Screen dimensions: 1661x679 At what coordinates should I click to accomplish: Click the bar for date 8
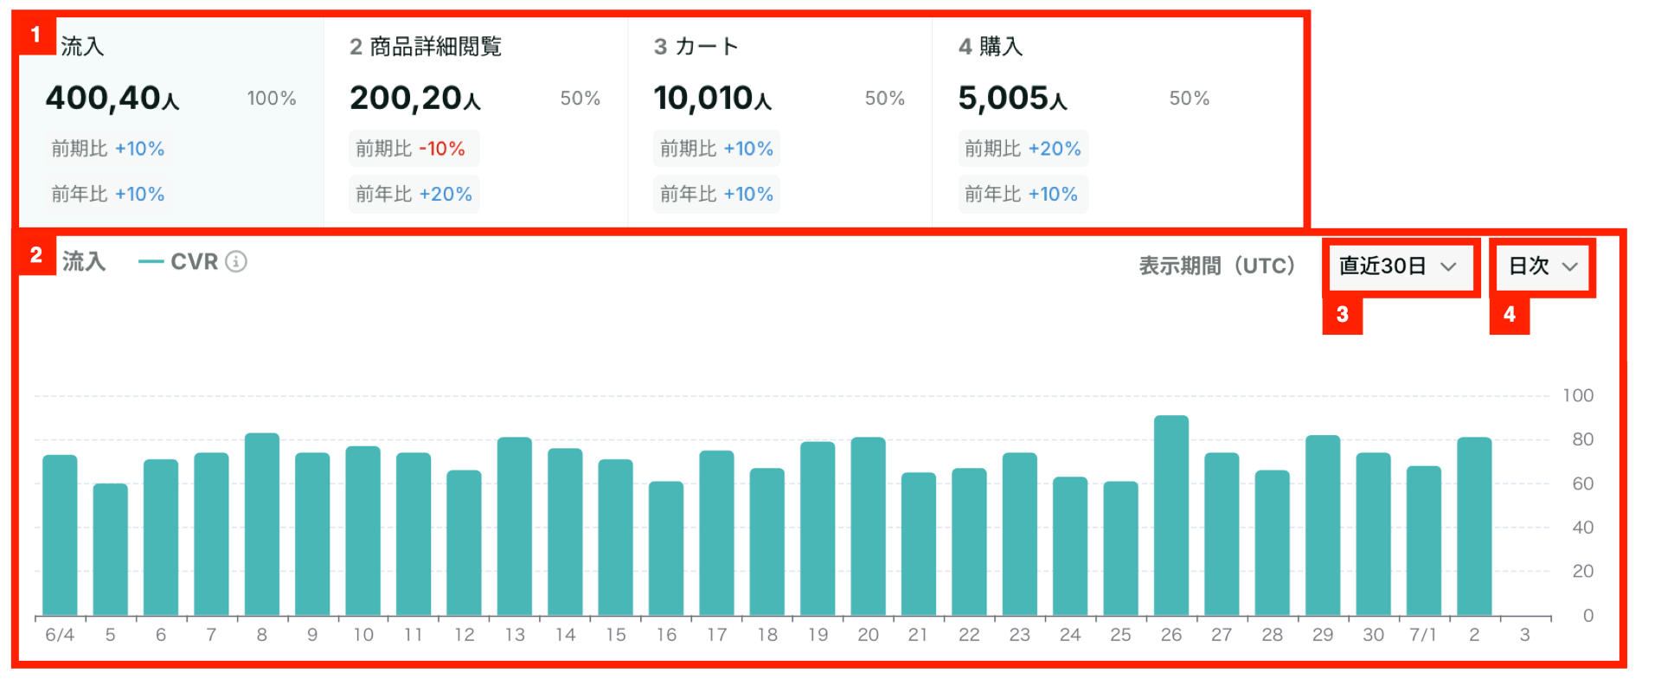coord(262,524)
